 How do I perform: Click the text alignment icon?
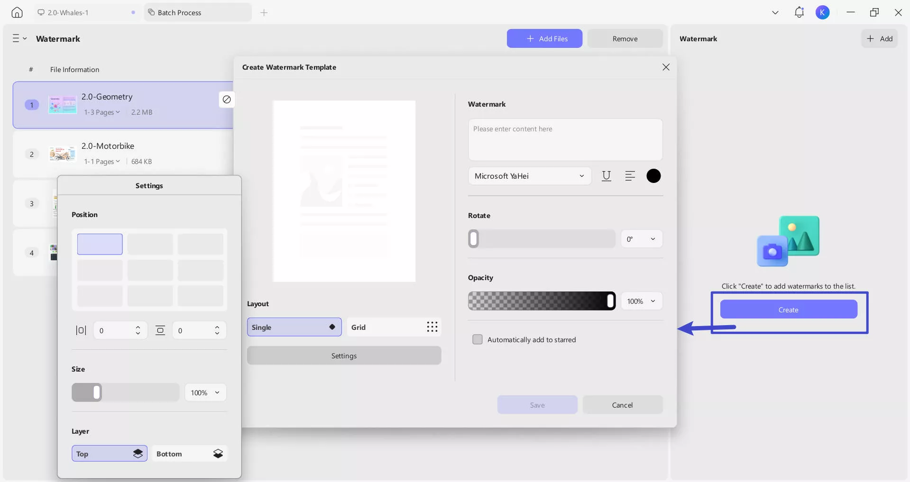click(x=630, y=176)
